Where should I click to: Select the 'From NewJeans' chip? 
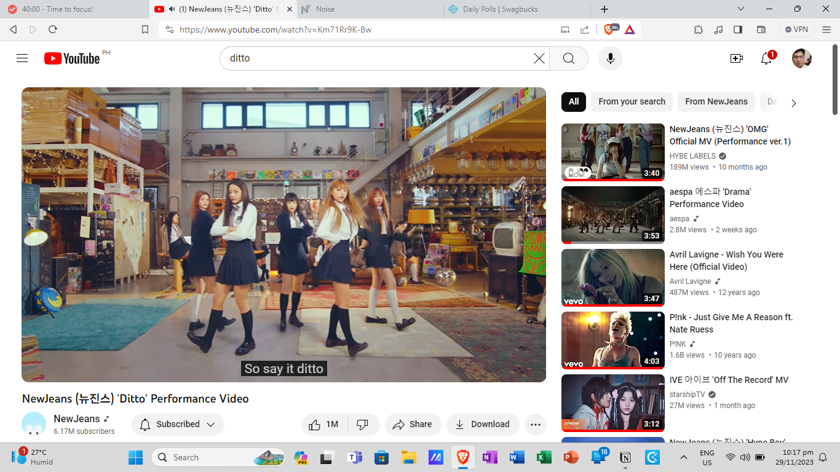716,101
